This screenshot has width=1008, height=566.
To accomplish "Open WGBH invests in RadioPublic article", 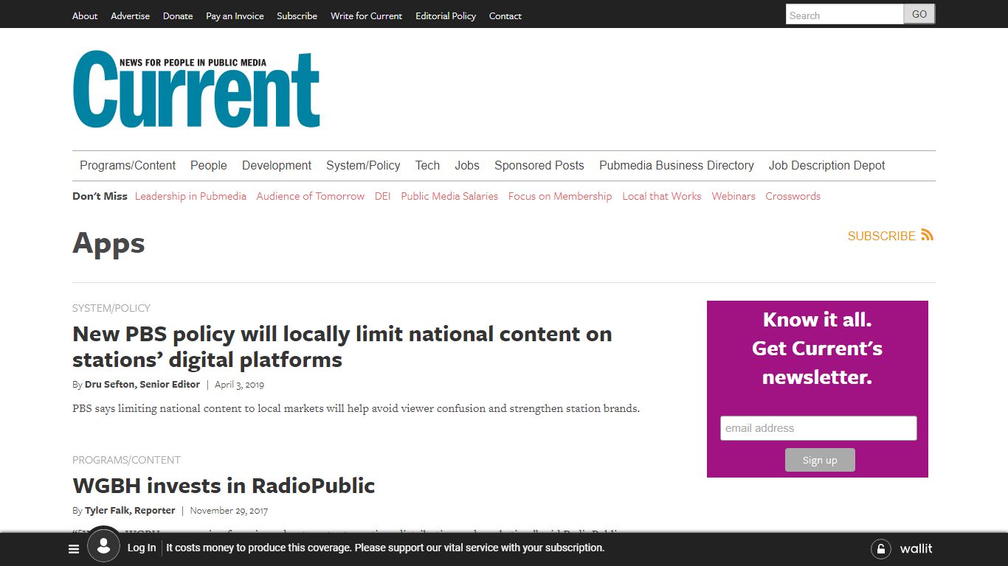I will pos(224,486).
